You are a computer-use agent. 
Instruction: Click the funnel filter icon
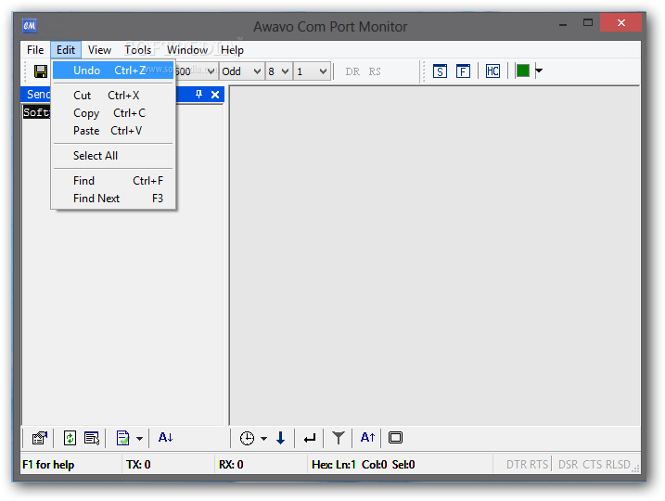coord(339,438)
